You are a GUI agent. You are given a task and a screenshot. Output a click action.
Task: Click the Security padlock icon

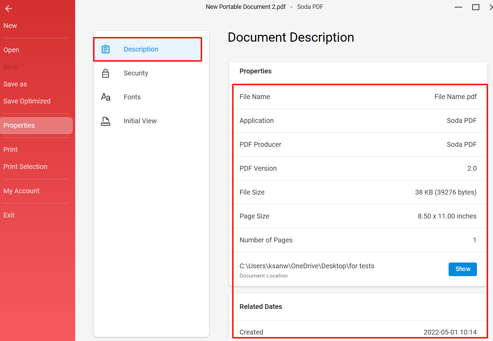pyautogui.click(x=106, y=73)
